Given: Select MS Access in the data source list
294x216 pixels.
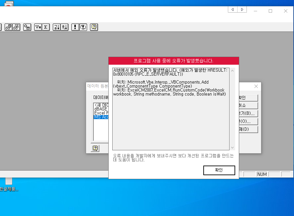Looking at the screenshot, I should [x=101, y=117].
